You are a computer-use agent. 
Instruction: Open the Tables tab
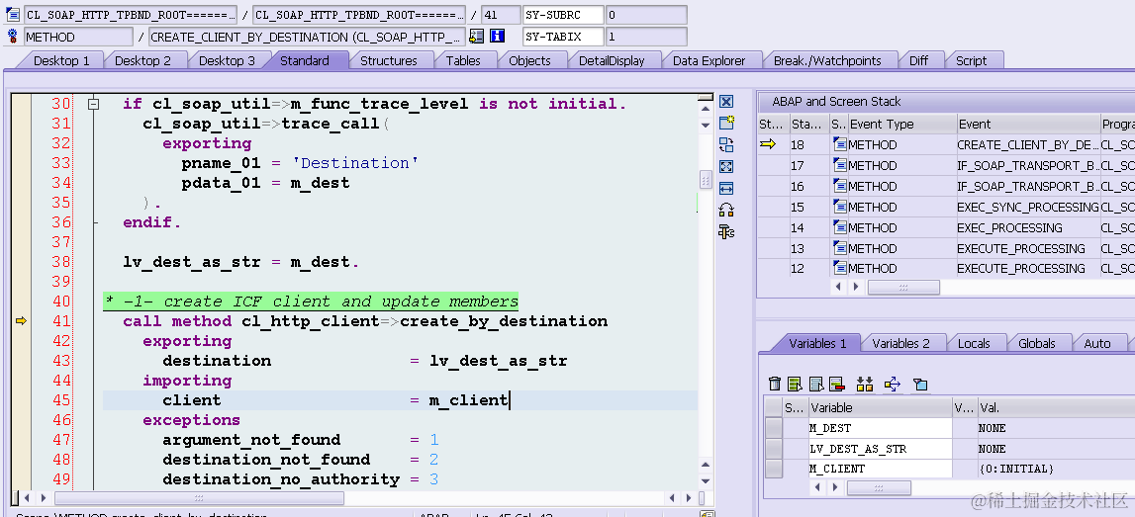pos(463,60)
